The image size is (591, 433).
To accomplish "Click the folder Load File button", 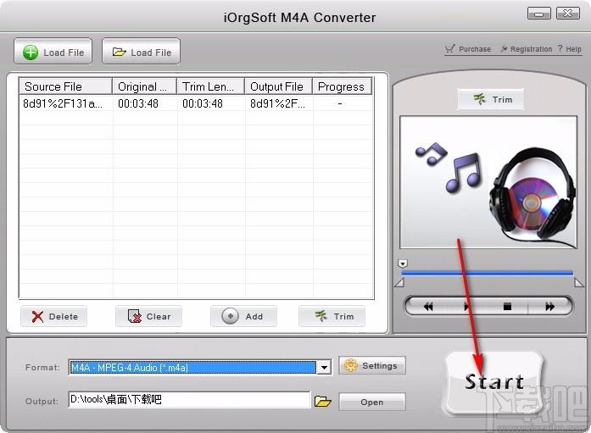I will (x=142, y=52).
